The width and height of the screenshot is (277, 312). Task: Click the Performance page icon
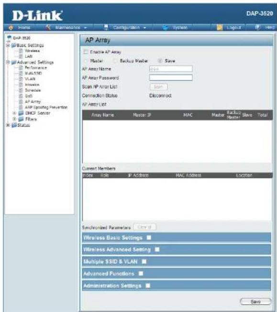click(21, 68)
